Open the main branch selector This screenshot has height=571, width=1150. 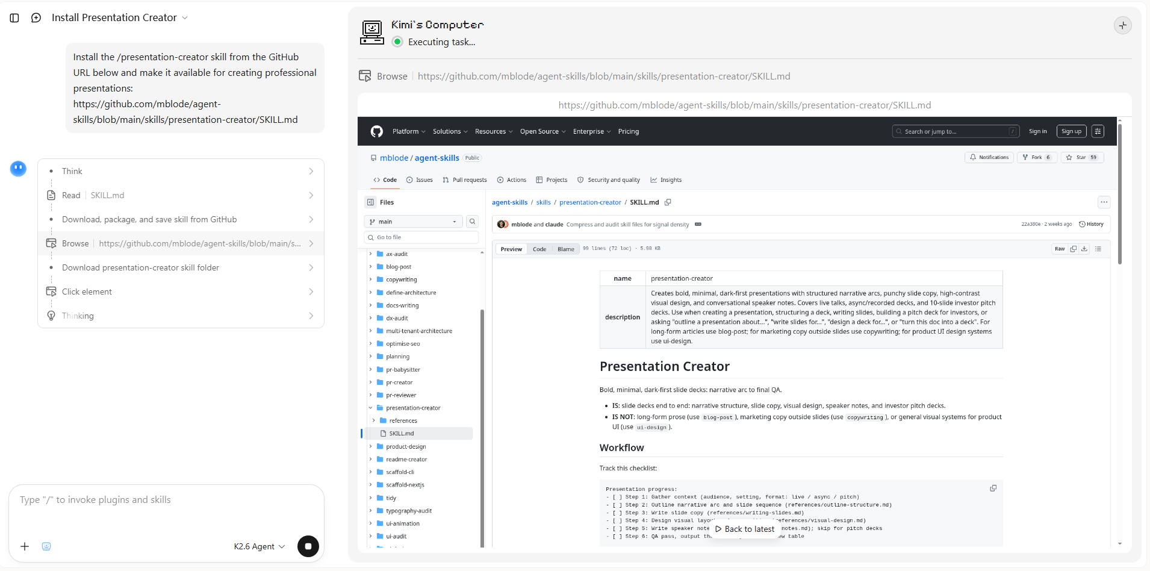(413, 222)
